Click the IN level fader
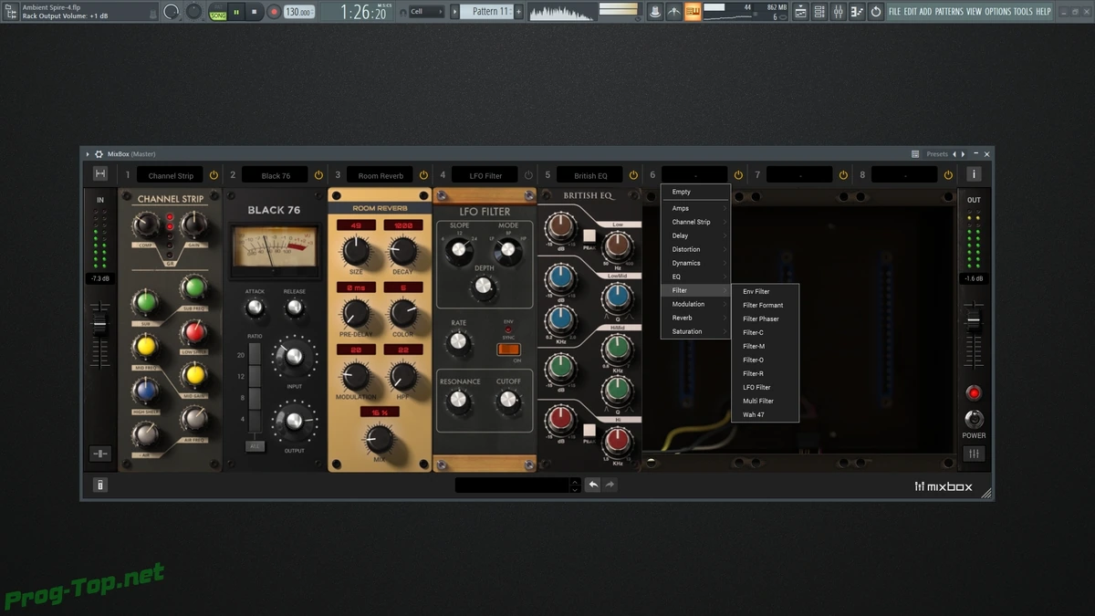The height and width of the screenshot is (616, 1095). click(x=100, y=326)
